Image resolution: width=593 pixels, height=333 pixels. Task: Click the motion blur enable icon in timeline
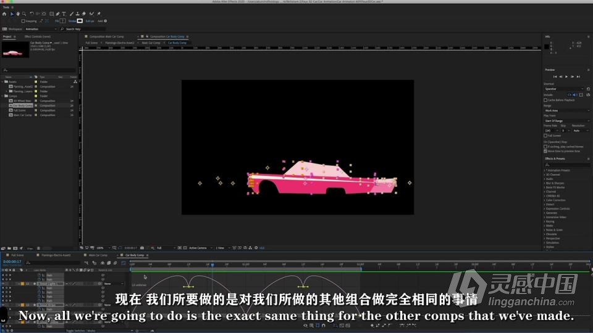(x=115, y=263)
